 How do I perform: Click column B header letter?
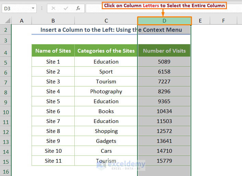click(53, 21)
